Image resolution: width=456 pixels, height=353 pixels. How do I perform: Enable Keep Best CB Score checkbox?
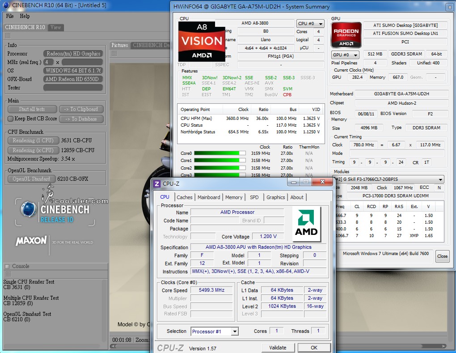(10, 119)
